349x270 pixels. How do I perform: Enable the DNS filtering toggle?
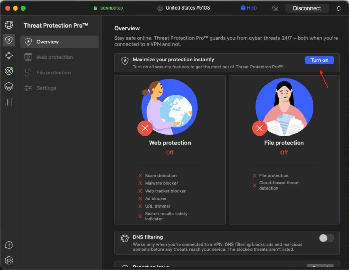tap(326, 238)
